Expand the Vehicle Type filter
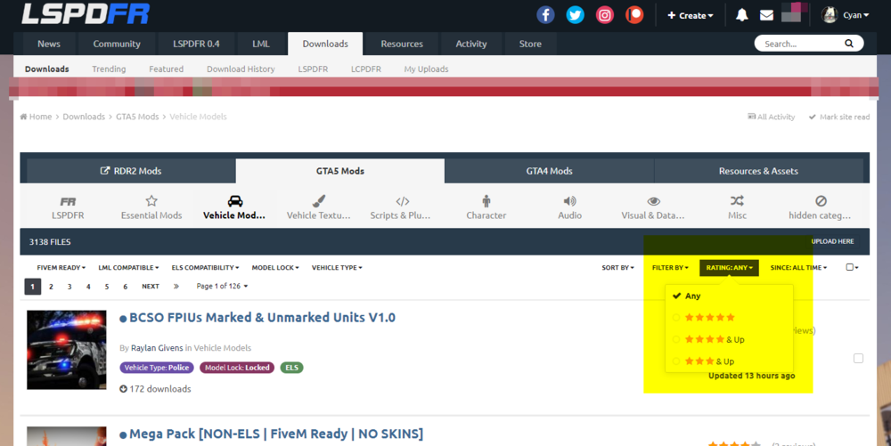 point(337,267)
